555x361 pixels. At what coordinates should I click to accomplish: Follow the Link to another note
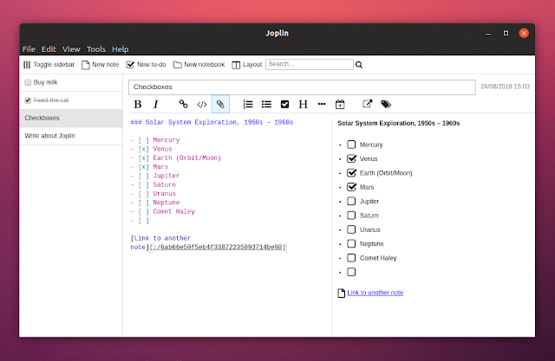(x=375, y=293)
